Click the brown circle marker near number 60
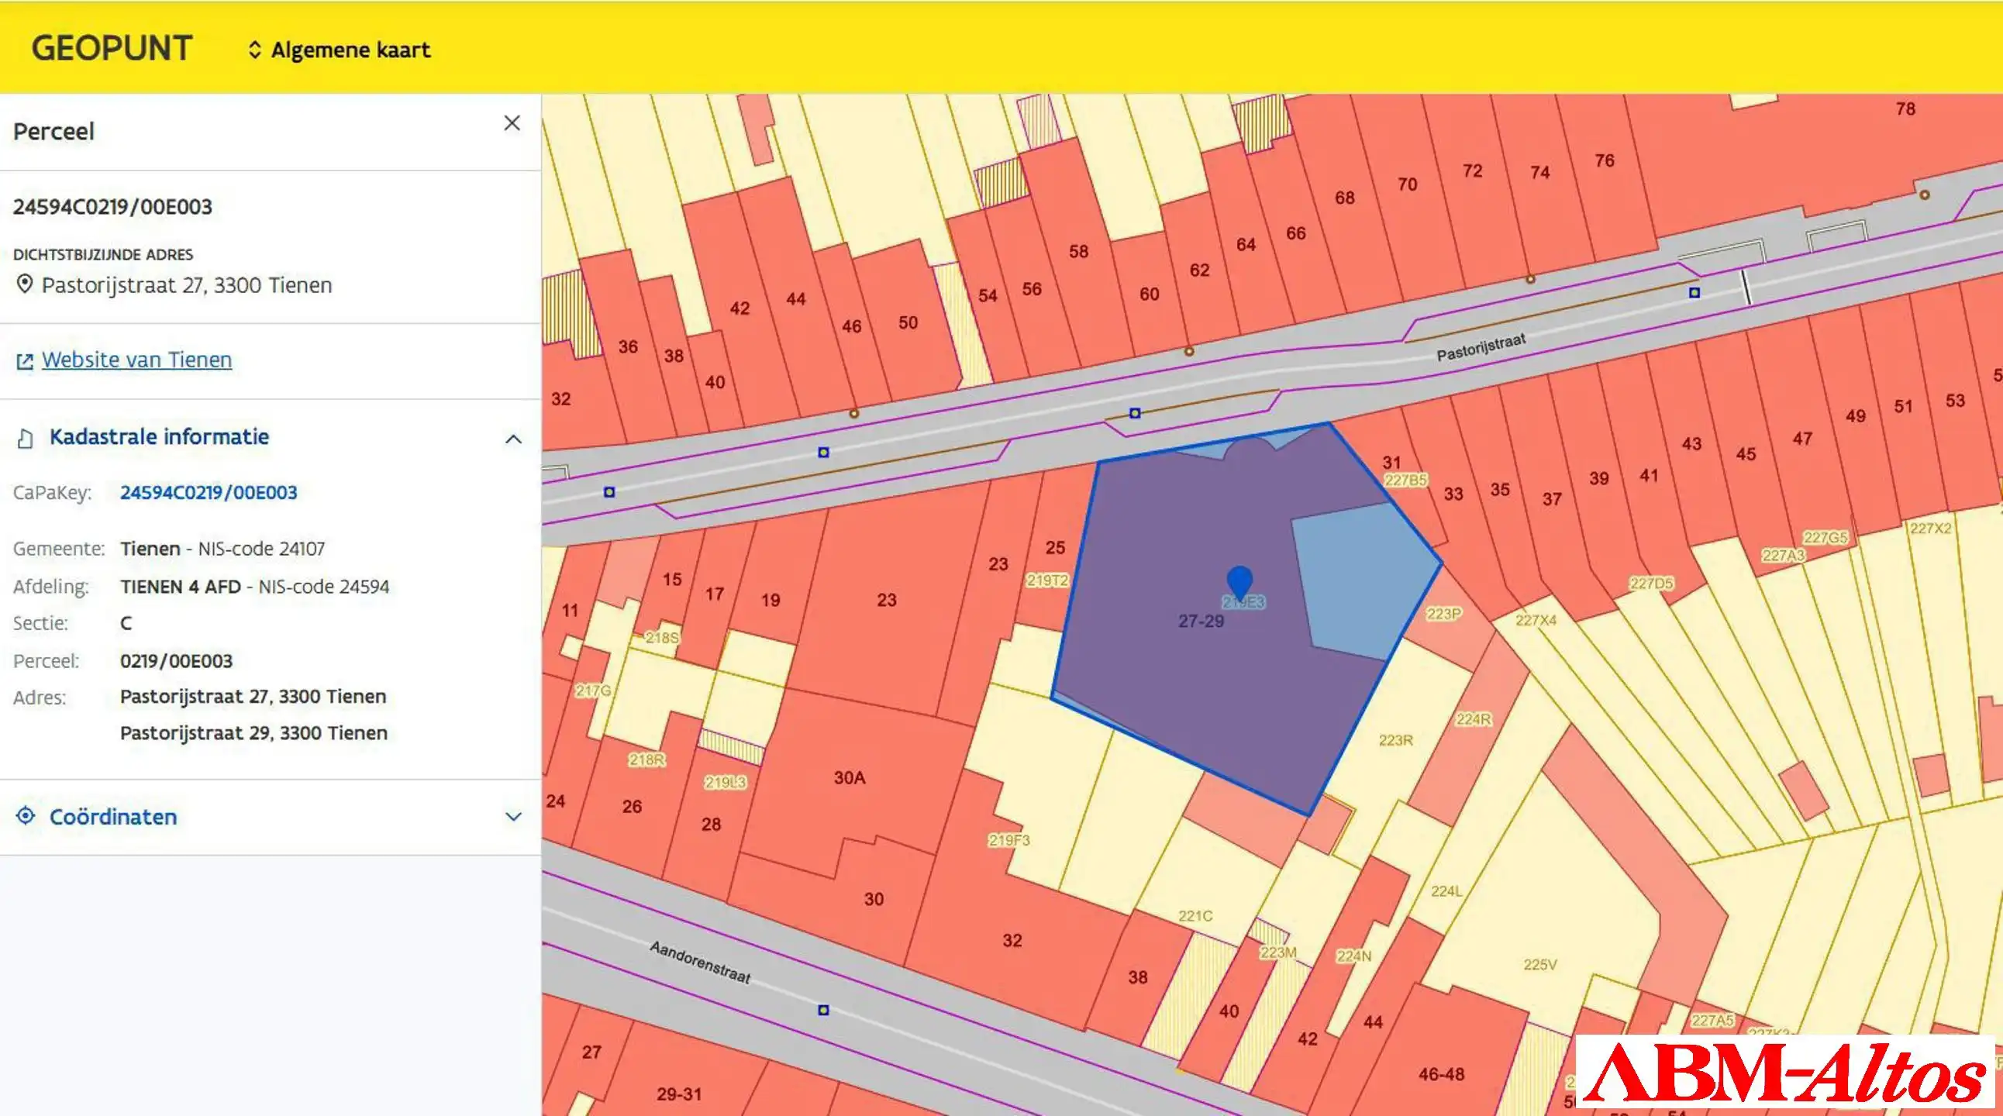 (1188, 351)
